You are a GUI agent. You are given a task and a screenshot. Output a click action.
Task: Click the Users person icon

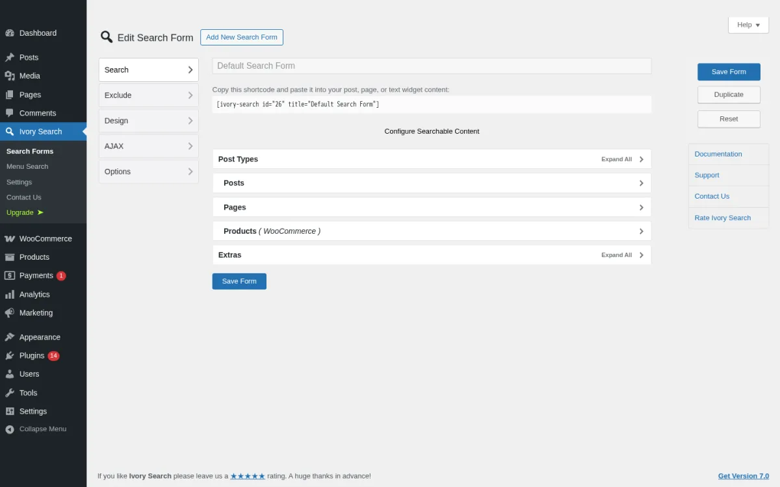click(10, 374)
